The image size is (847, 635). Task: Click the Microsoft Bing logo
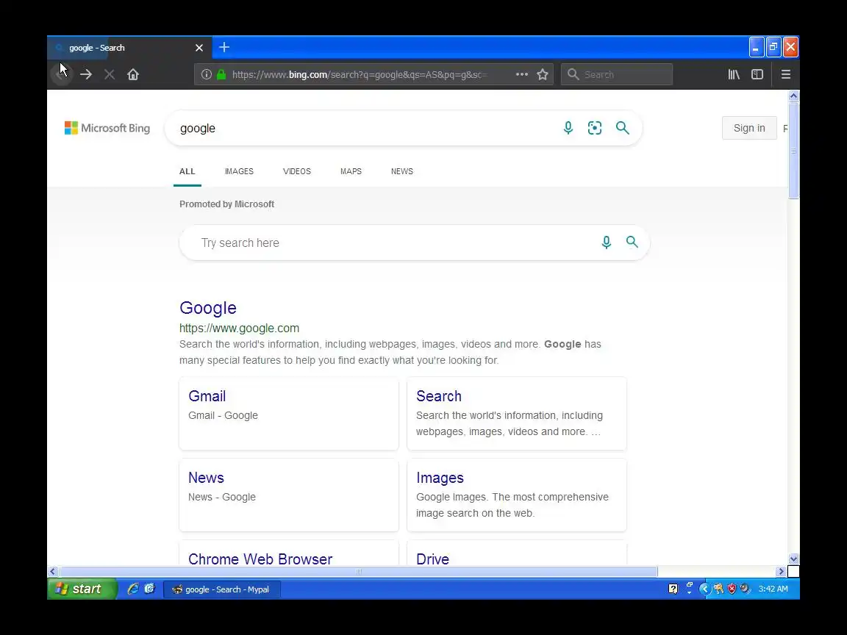tap(107, 128)
